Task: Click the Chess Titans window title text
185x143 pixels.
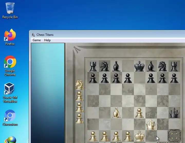Action: pyautogui.click(x=45, y=35)
